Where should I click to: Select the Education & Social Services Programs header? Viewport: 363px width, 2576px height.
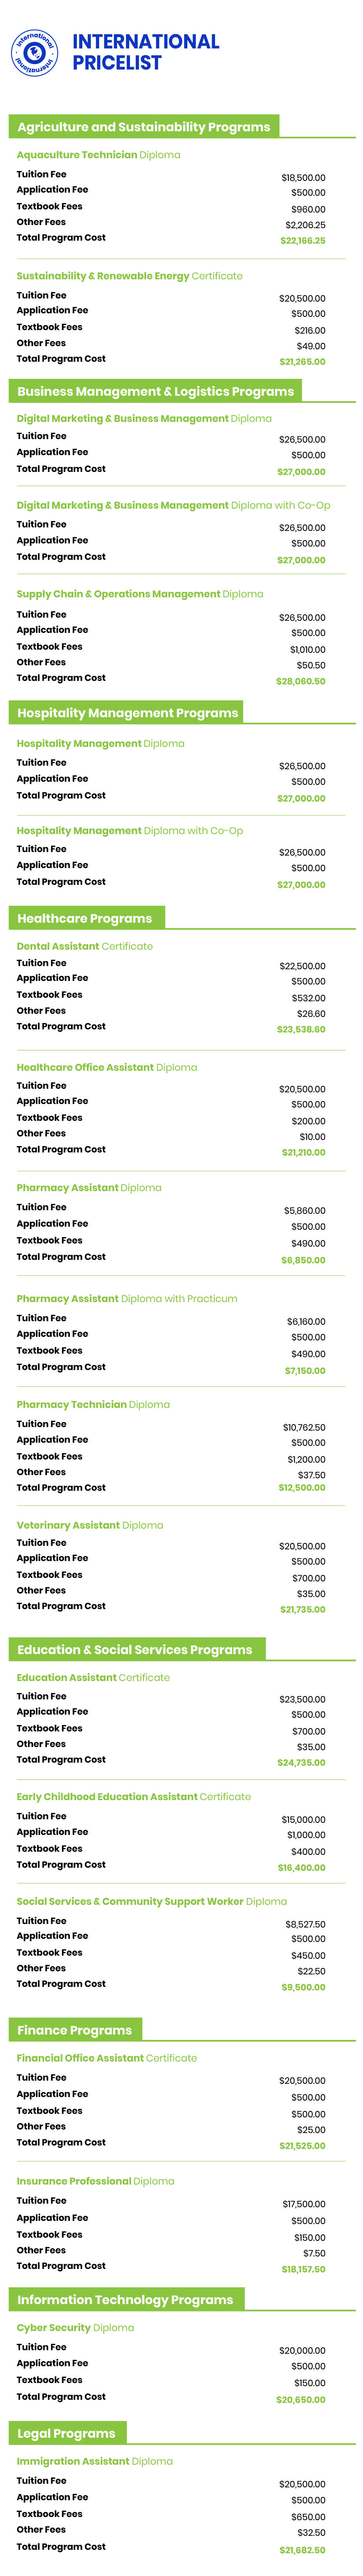point(135,1650)
